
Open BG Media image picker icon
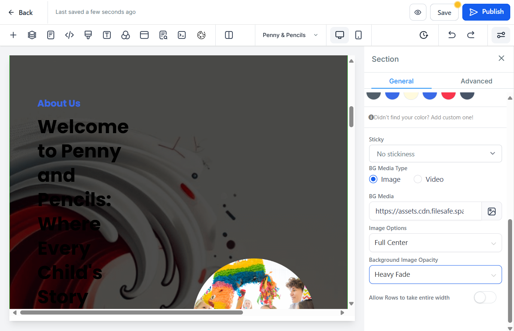tap(492, 211)
